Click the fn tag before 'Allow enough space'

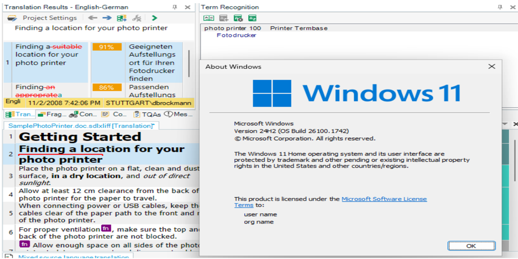25,244
